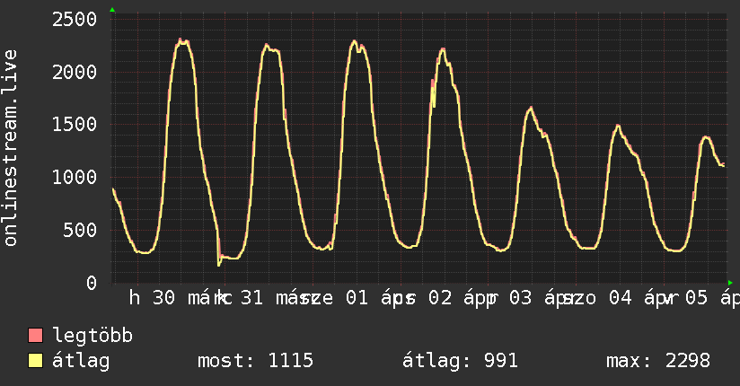The image size is (740, 386).
Task: Select the legtöbb legend label
Action: [92, 337]
